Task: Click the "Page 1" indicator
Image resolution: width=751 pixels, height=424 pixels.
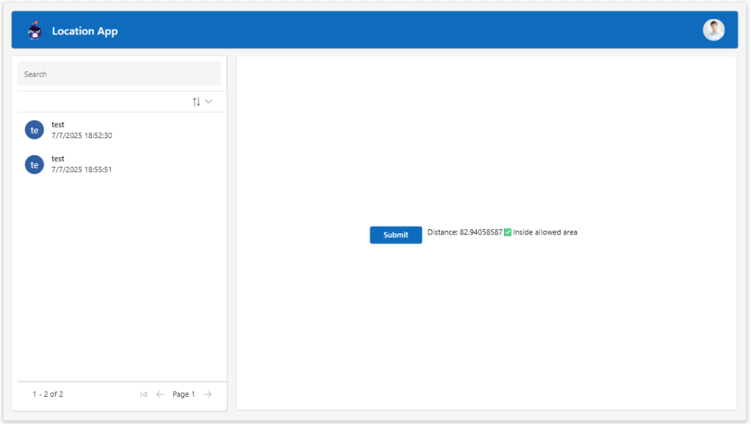Action: 184,395
